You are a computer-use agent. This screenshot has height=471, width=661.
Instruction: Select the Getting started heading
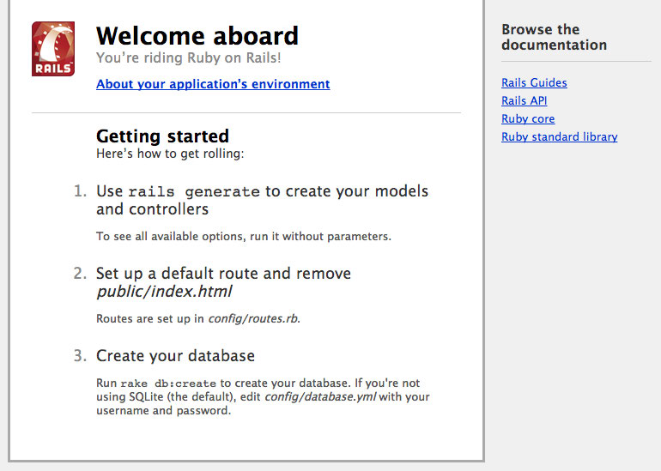162,136
